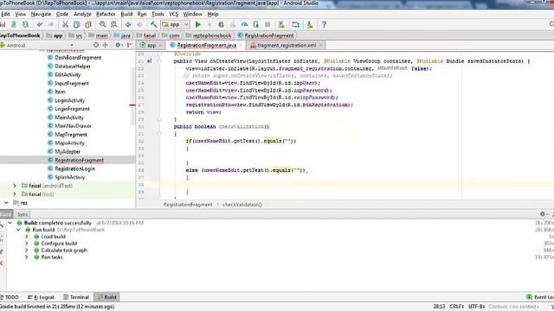Expand the faisal (androidTest) folder

point(15,186)
